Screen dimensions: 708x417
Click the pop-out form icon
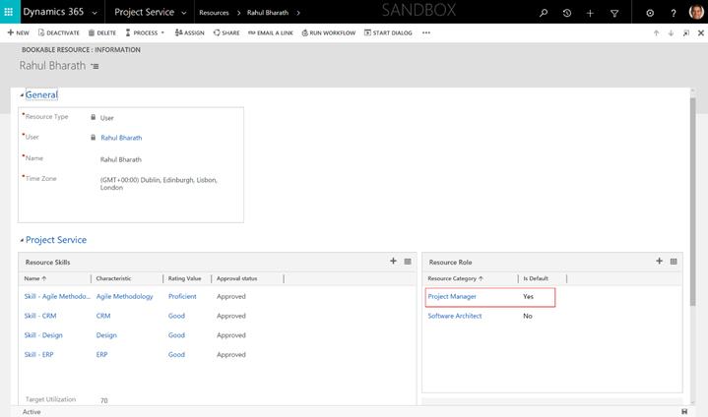coord(686,32)
